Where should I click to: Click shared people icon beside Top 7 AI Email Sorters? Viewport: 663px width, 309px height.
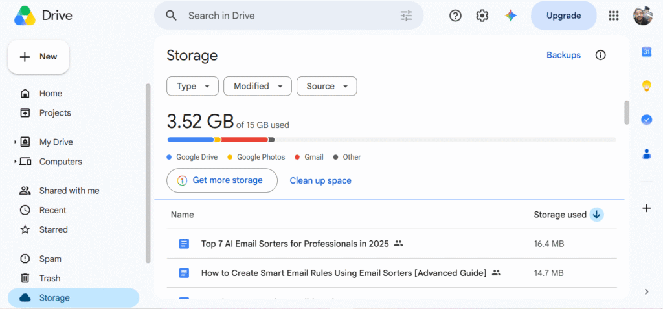(398, 244)
